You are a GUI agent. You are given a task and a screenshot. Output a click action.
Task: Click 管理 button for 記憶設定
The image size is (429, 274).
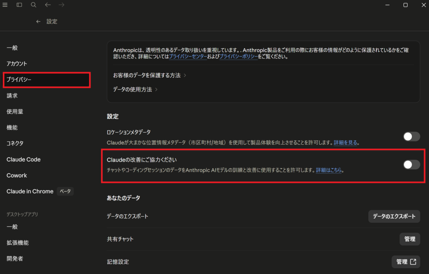pyautogui.click(x=406, y=262)
